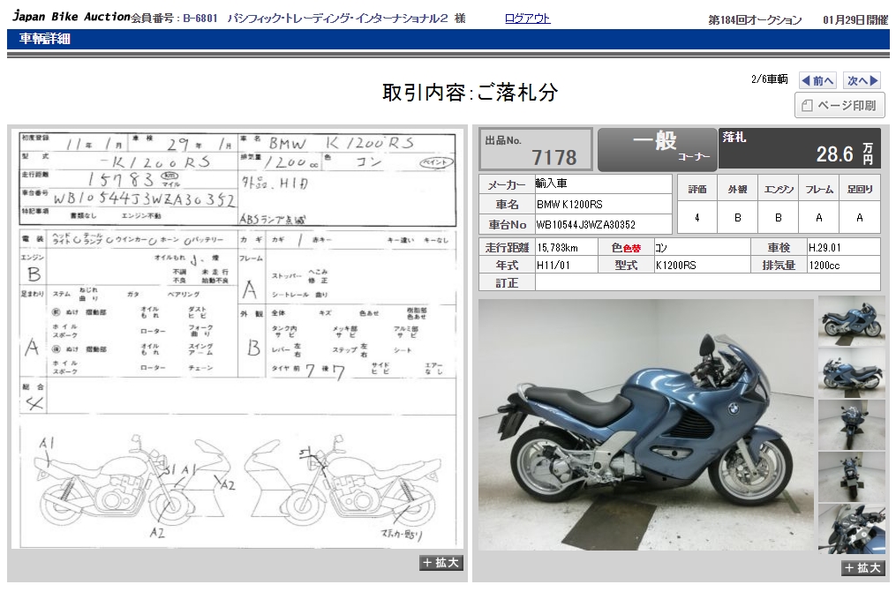Click the 出品No. 7178 box
The width and height of the screenshot is (896, 592).
click(x=536, y=149)
